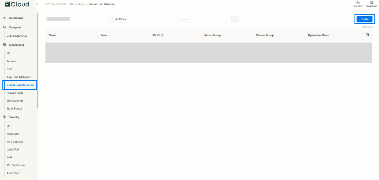Click the Cloud logo
This screenshot has height=180, width=379.
click(17, 4)
